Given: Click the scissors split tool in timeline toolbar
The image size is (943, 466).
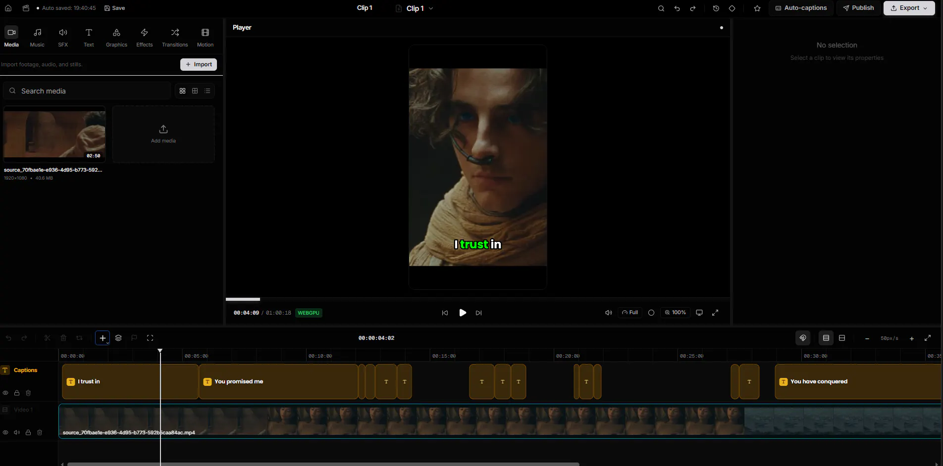Looking at the screenshot, I should tap(48, 338).
